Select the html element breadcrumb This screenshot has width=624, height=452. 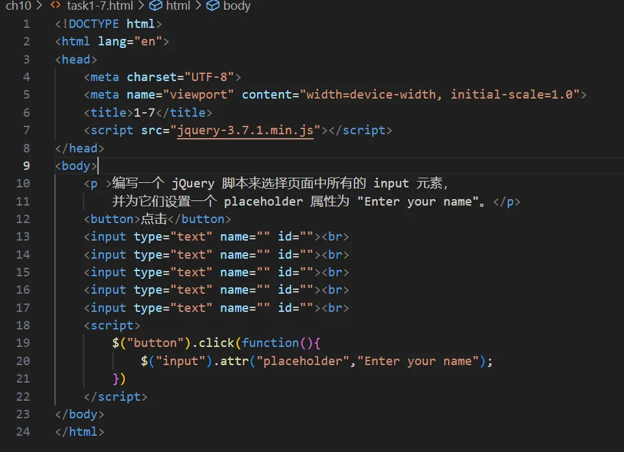pos(178,6)
